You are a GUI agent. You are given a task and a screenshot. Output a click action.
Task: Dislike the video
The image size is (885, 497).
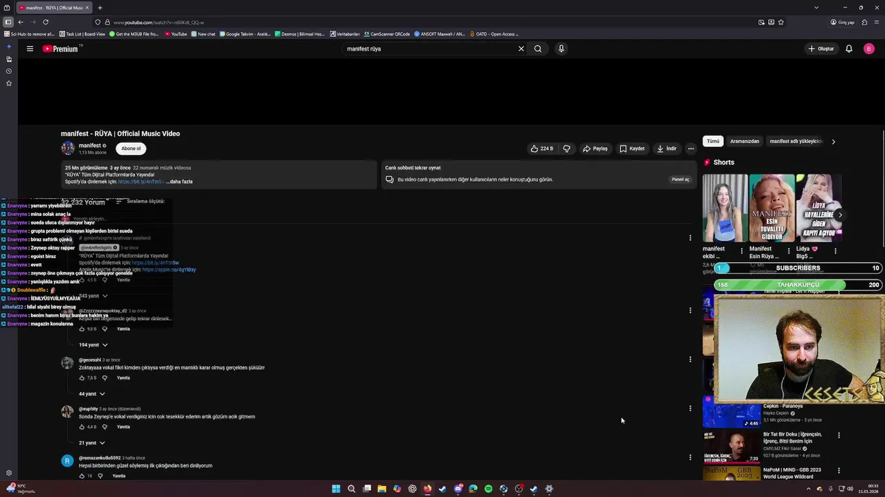point(567,148)
